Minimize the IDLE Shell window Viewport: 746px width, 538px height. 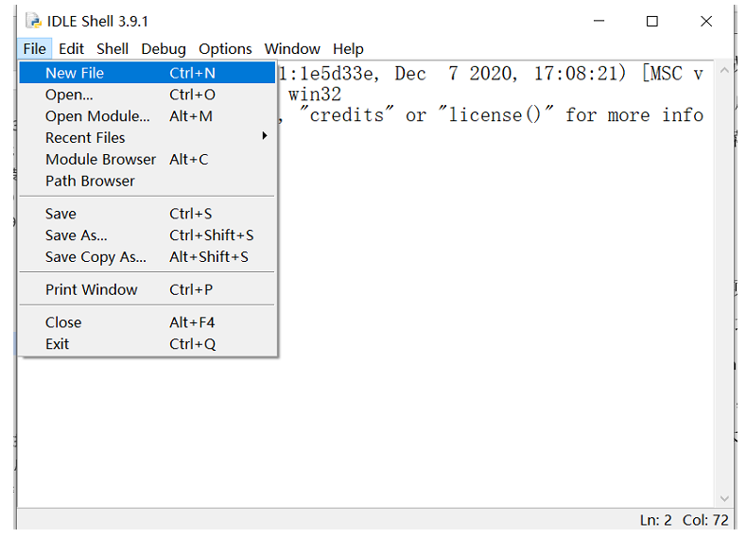point(599,21)
